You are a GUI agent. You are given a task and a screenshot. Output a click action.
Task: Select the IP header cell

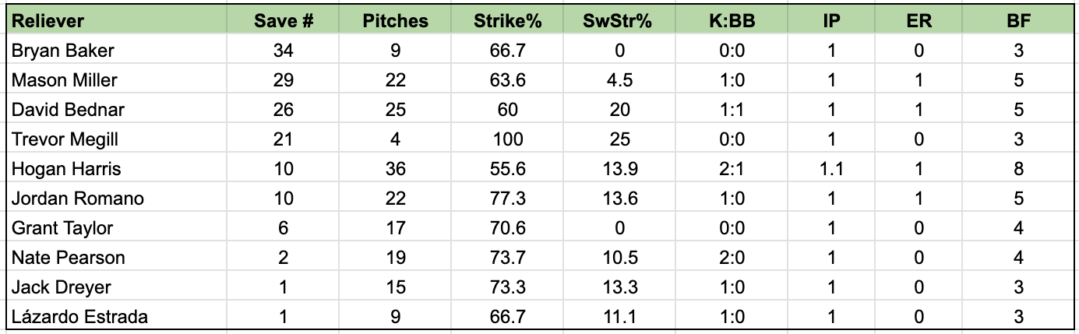point(831,21)
